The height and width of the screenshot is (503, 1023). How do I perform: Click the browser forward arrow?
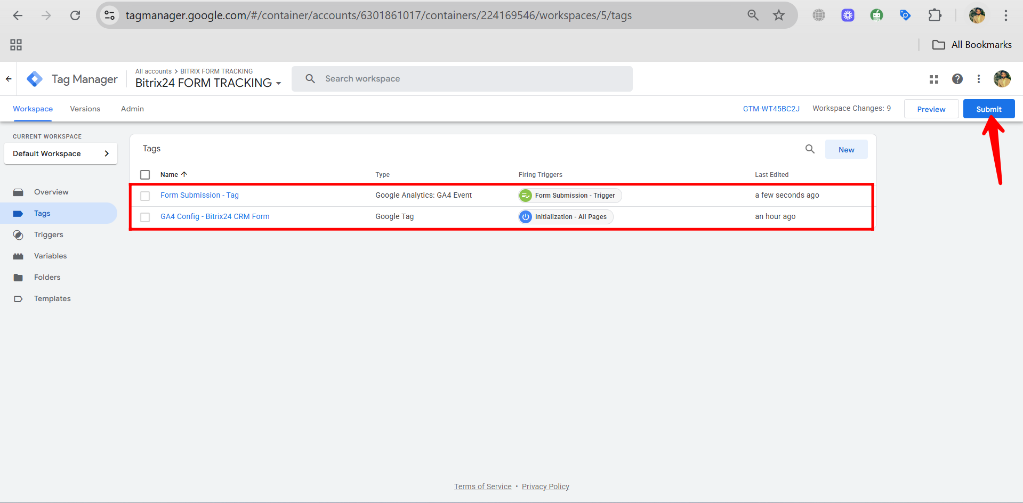click(46, 15)
